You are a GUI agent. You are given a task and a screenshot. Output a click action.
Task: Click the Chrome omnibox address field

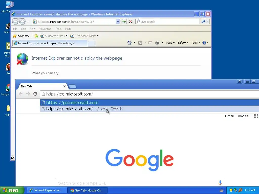click(x=149, y=94)
